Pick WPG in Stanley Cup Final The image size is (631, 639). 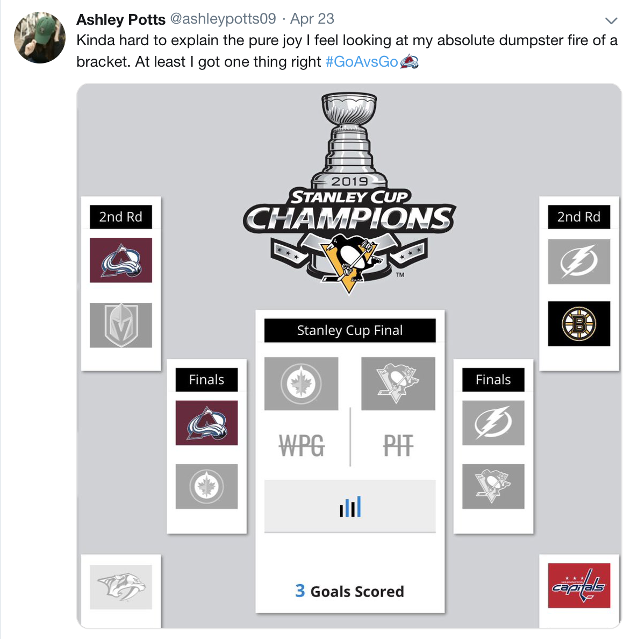coord(301,446)
